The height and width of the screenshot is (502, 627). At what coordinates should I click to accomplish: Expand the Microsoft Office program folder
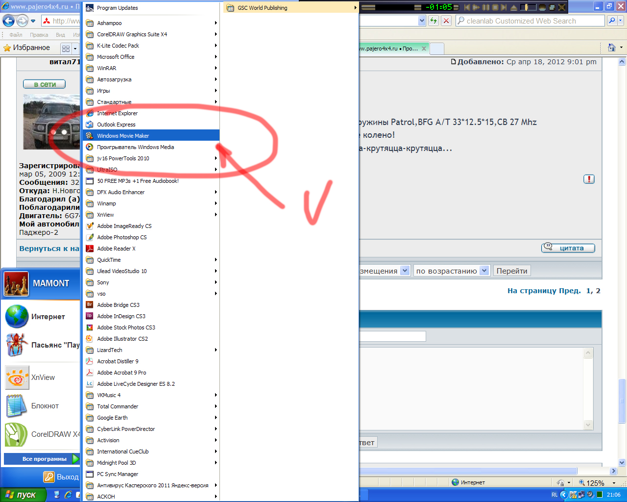coord(151,57)
